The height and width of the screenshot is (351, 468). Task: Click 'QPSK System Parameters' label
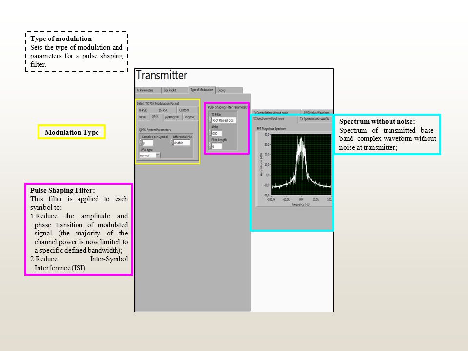click(x=155, y=130)
